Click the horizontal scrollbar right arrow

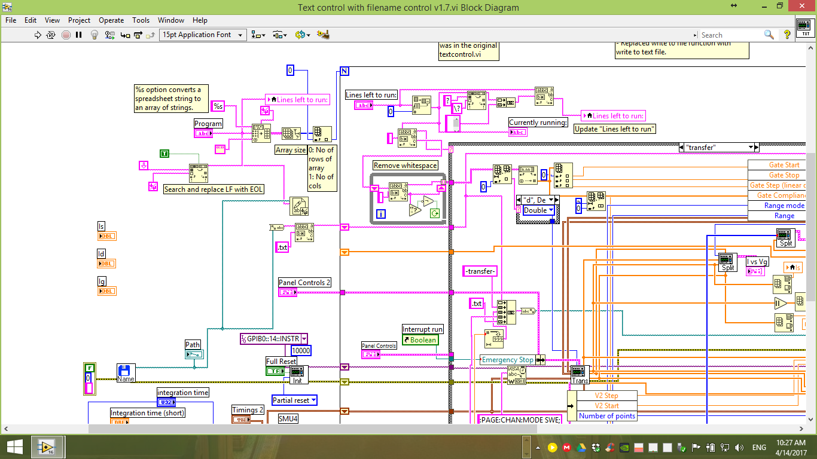point(803,429)
